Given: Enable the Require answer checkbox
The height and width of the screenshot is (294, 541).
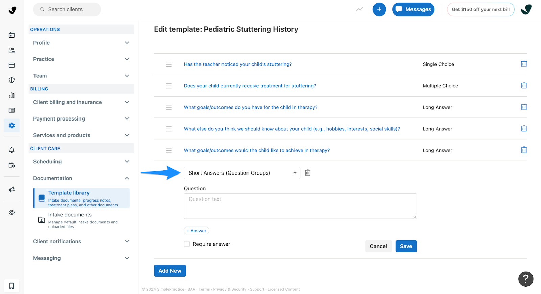Looking at the screenshot, I should [x=187, y=244].
